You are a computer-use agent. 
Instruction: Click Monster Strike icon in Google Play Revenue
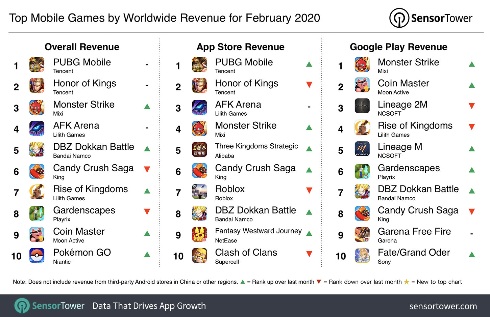coord(362,65)
